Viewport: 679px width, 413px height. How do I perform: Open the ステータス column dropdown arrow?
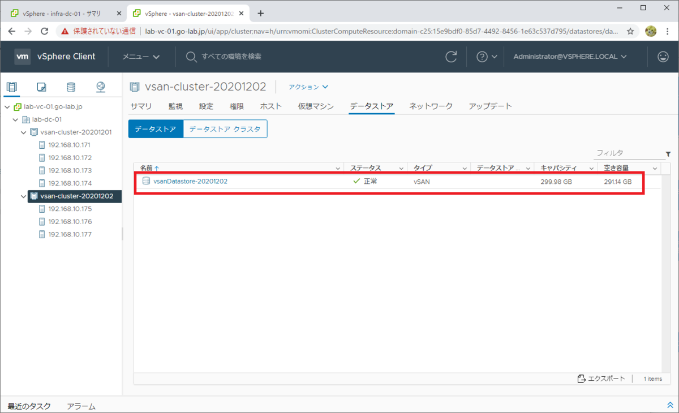click(402, 169)
